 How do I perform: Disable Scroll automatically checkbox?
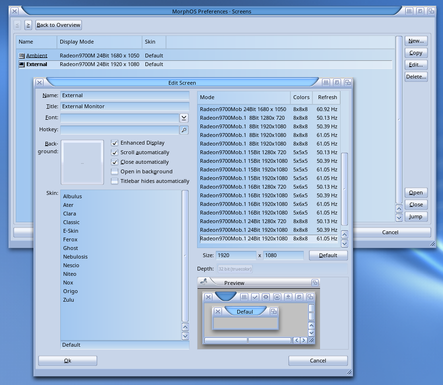(x=114, y=152)
